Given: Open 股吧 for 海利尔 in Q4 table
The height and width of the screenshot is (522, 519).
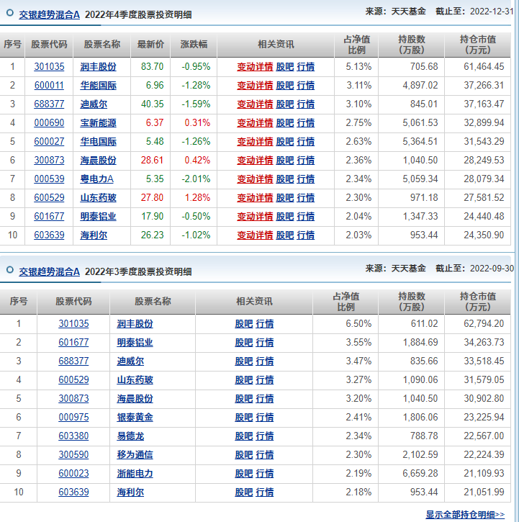Looking at the screenshot, I should tap(285, 235).
